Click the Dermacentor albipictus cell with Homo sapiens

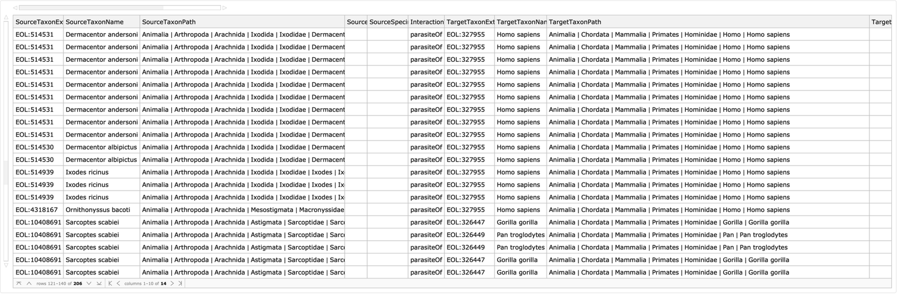tap(101, 147)
